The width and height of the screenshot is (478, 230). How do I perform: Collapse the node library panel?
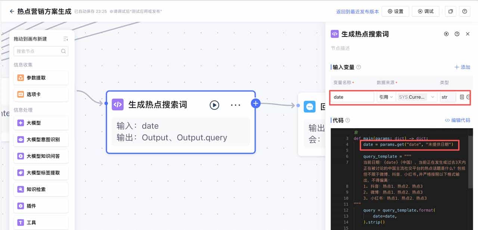click(x=66, y=38)
